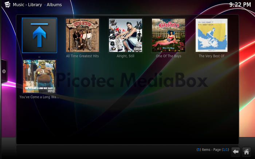Click the 'You've Come a Long Wa...' label

39,97
